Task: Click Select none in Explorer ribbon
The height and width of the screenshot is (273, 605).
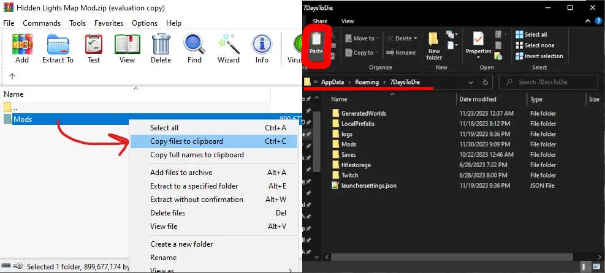Action: 535,45
